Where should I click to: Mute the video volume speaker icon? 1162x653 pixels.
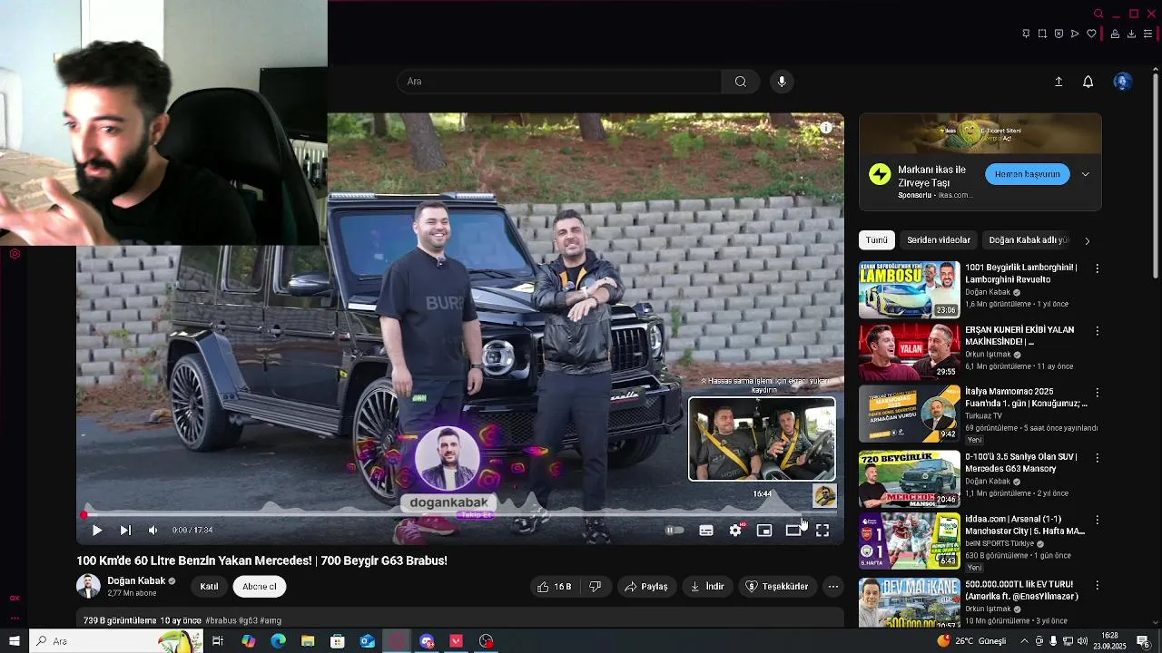click(153, 531)
